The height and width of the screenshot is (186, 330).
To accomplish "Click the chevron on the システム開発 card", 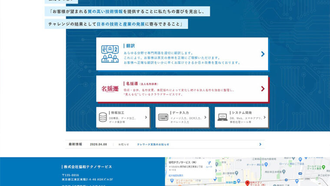I will pyautogui.click(x=264, y=117).
